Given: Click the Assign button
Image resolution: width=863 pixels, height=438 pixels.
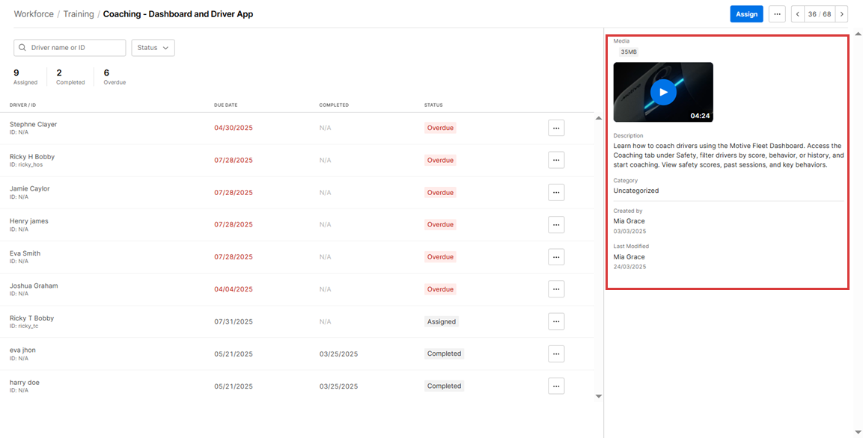Looking at the screenshot, I should pos(746,14).
